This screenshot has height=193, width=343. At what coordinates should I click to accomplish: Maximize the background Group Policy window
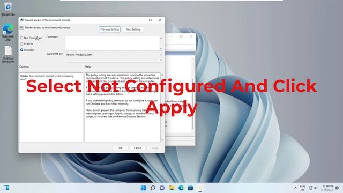181,36
